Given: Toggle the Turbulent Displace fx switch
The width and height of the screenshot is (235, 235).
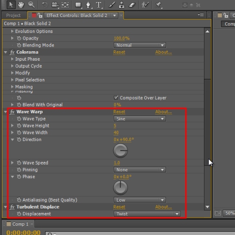Looking at the screenshot, I should point(12,207).
